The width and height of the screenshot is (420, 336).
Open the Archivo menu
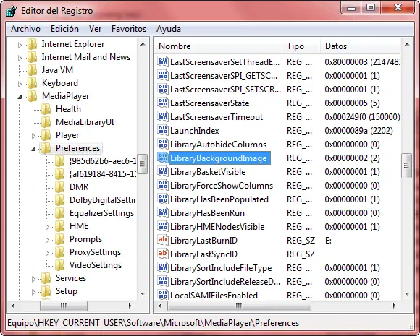pyautogui.click(x=26, y=29)
